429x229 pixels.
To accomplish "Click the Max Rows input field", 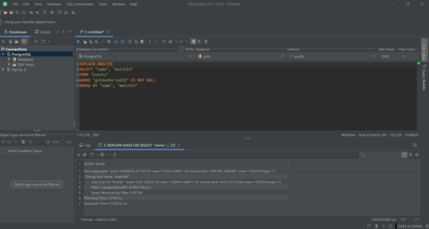I will pyautogui.click(x=388, y=56).
